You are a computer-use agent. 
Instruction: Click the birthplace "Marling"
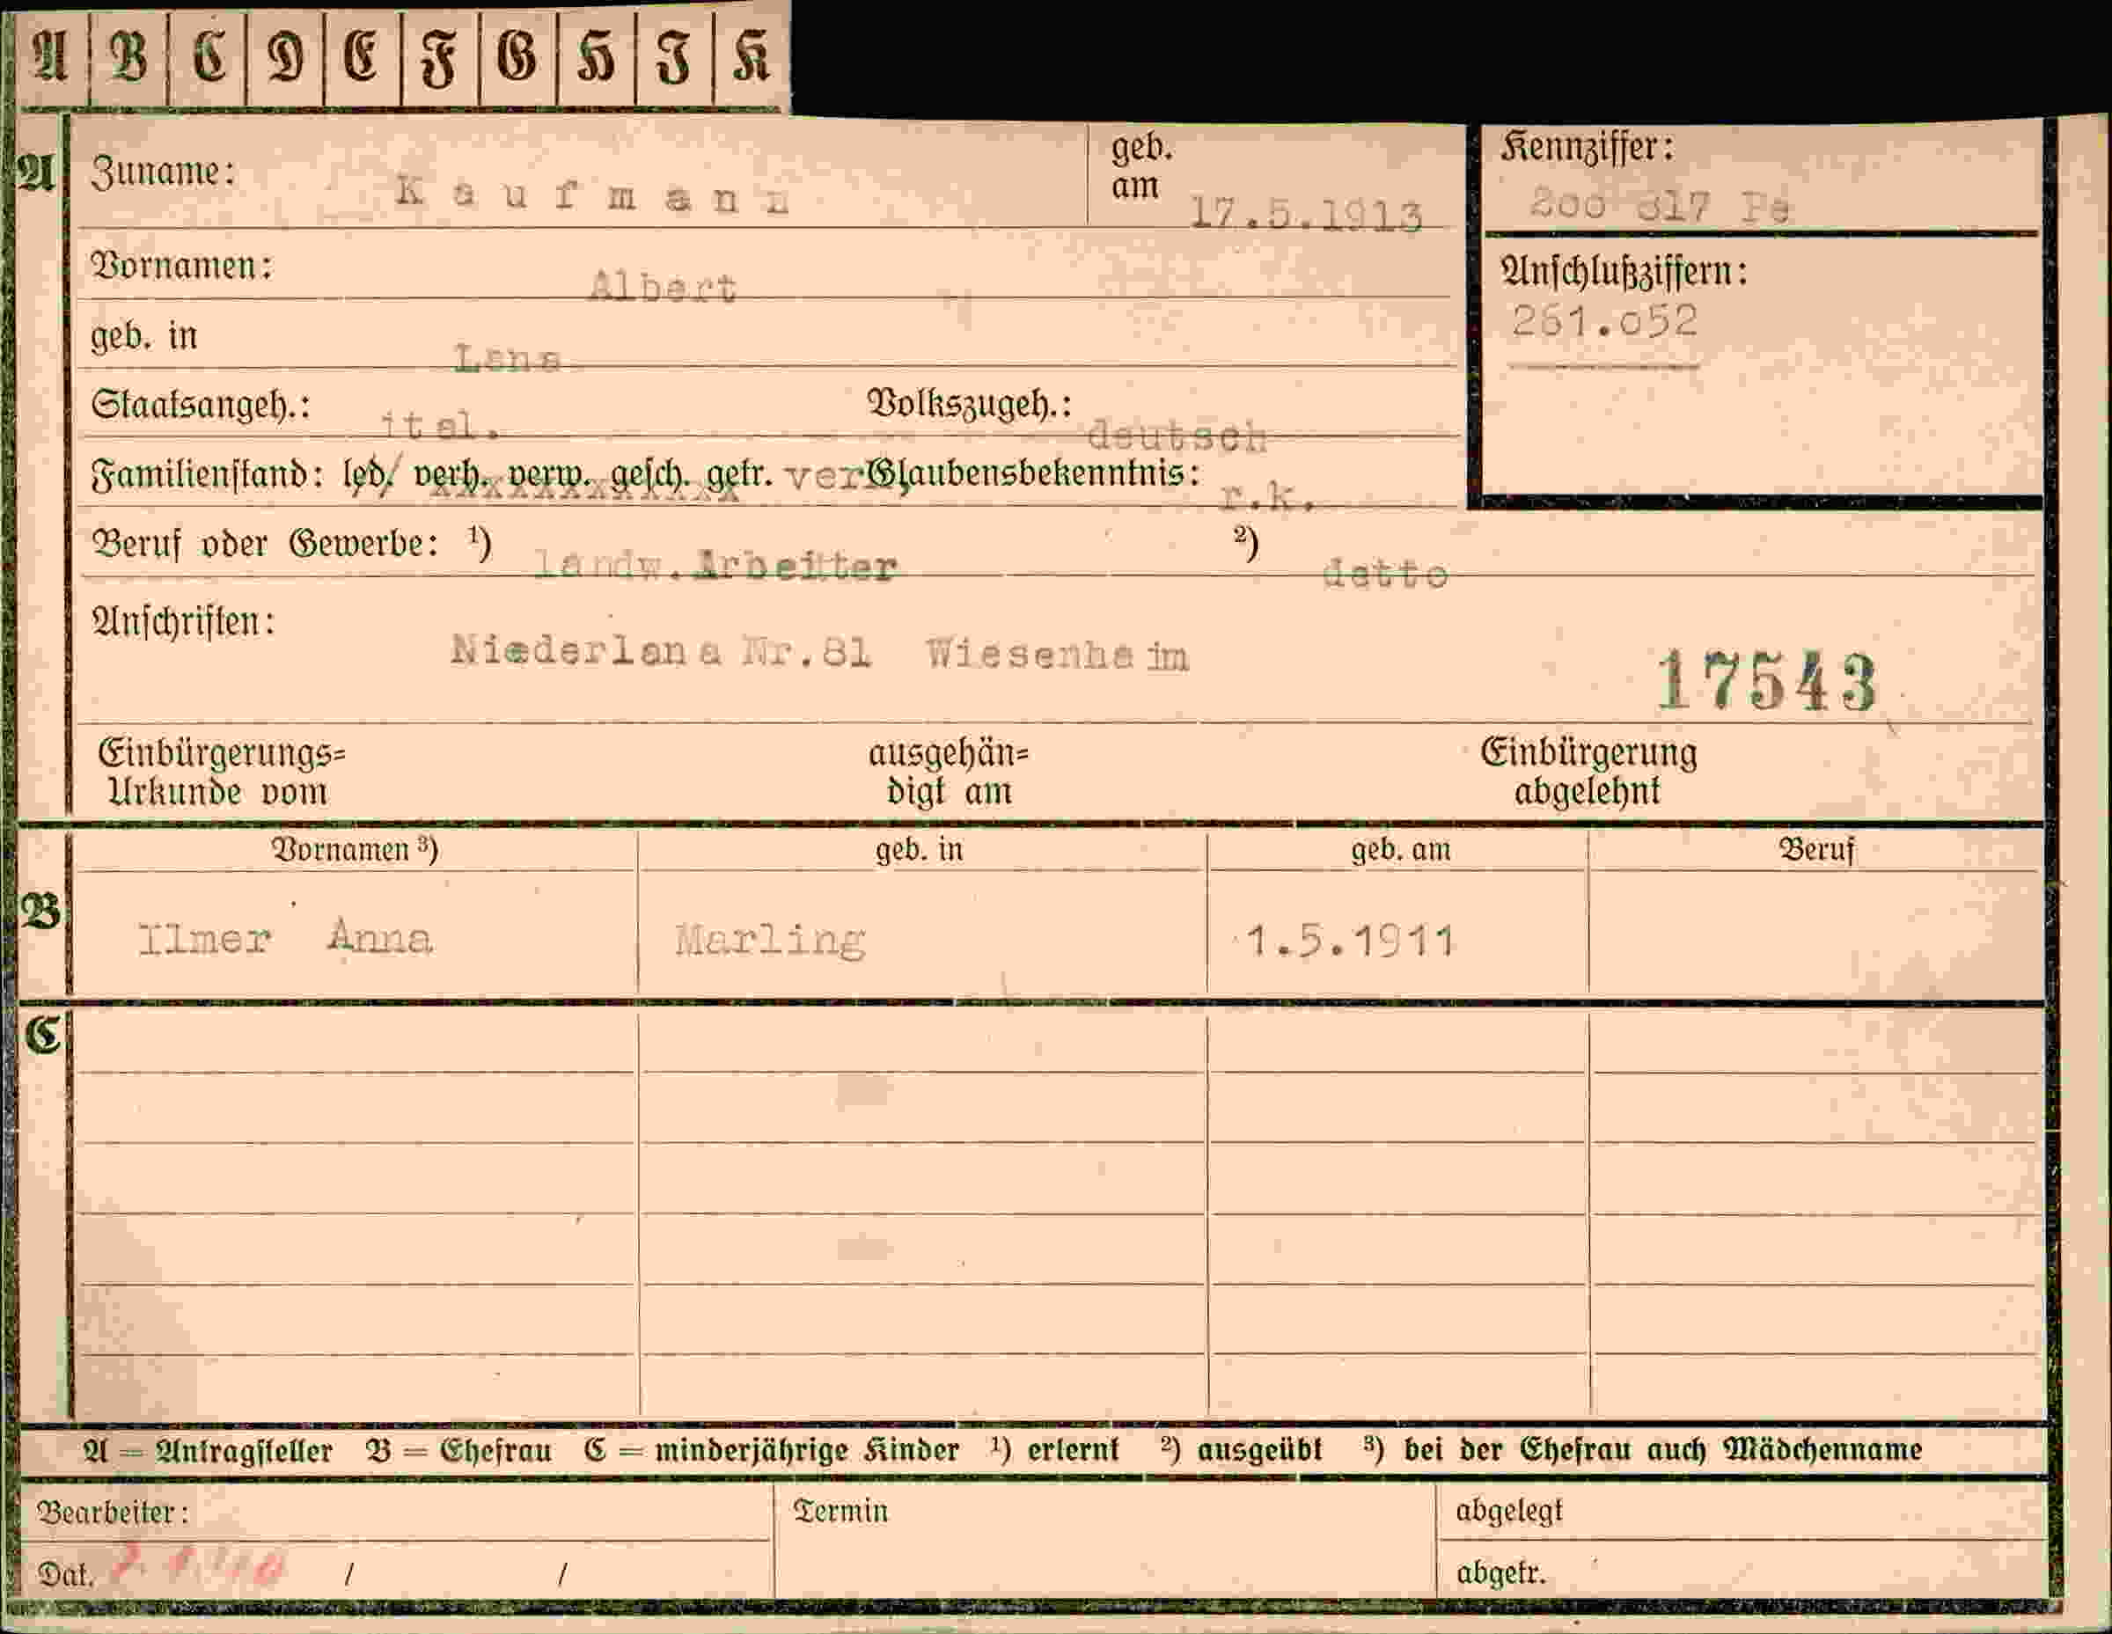point(770,941)
